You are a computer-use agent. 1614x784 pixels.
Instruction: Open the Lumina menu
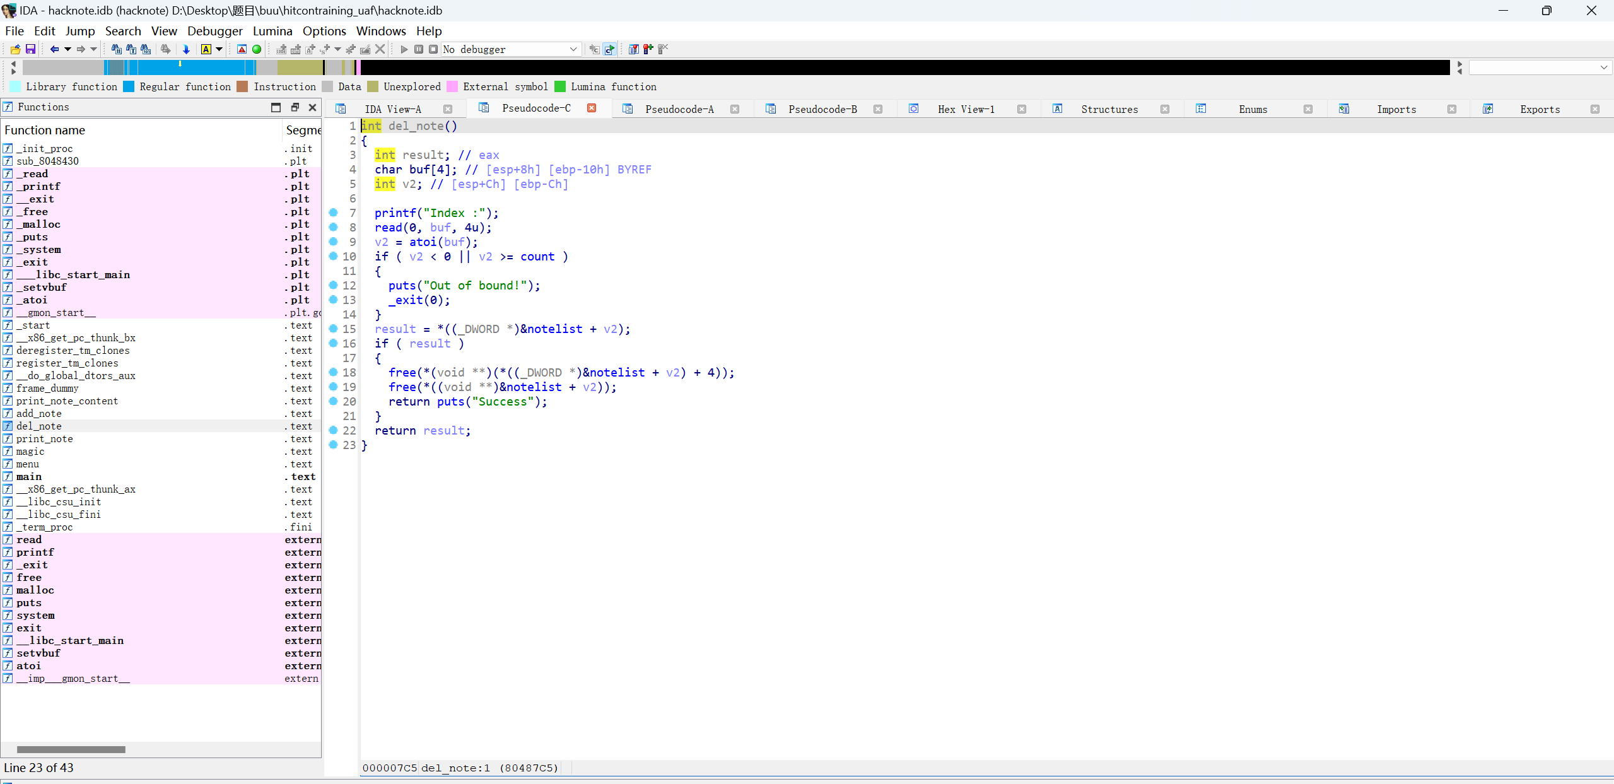point(272,31)
